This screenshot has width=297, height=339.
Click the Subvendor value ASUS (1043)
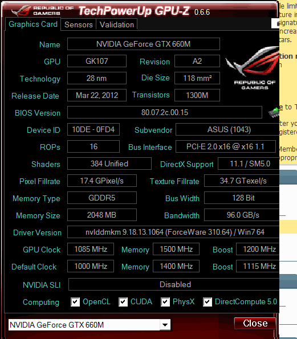[227, 129]
